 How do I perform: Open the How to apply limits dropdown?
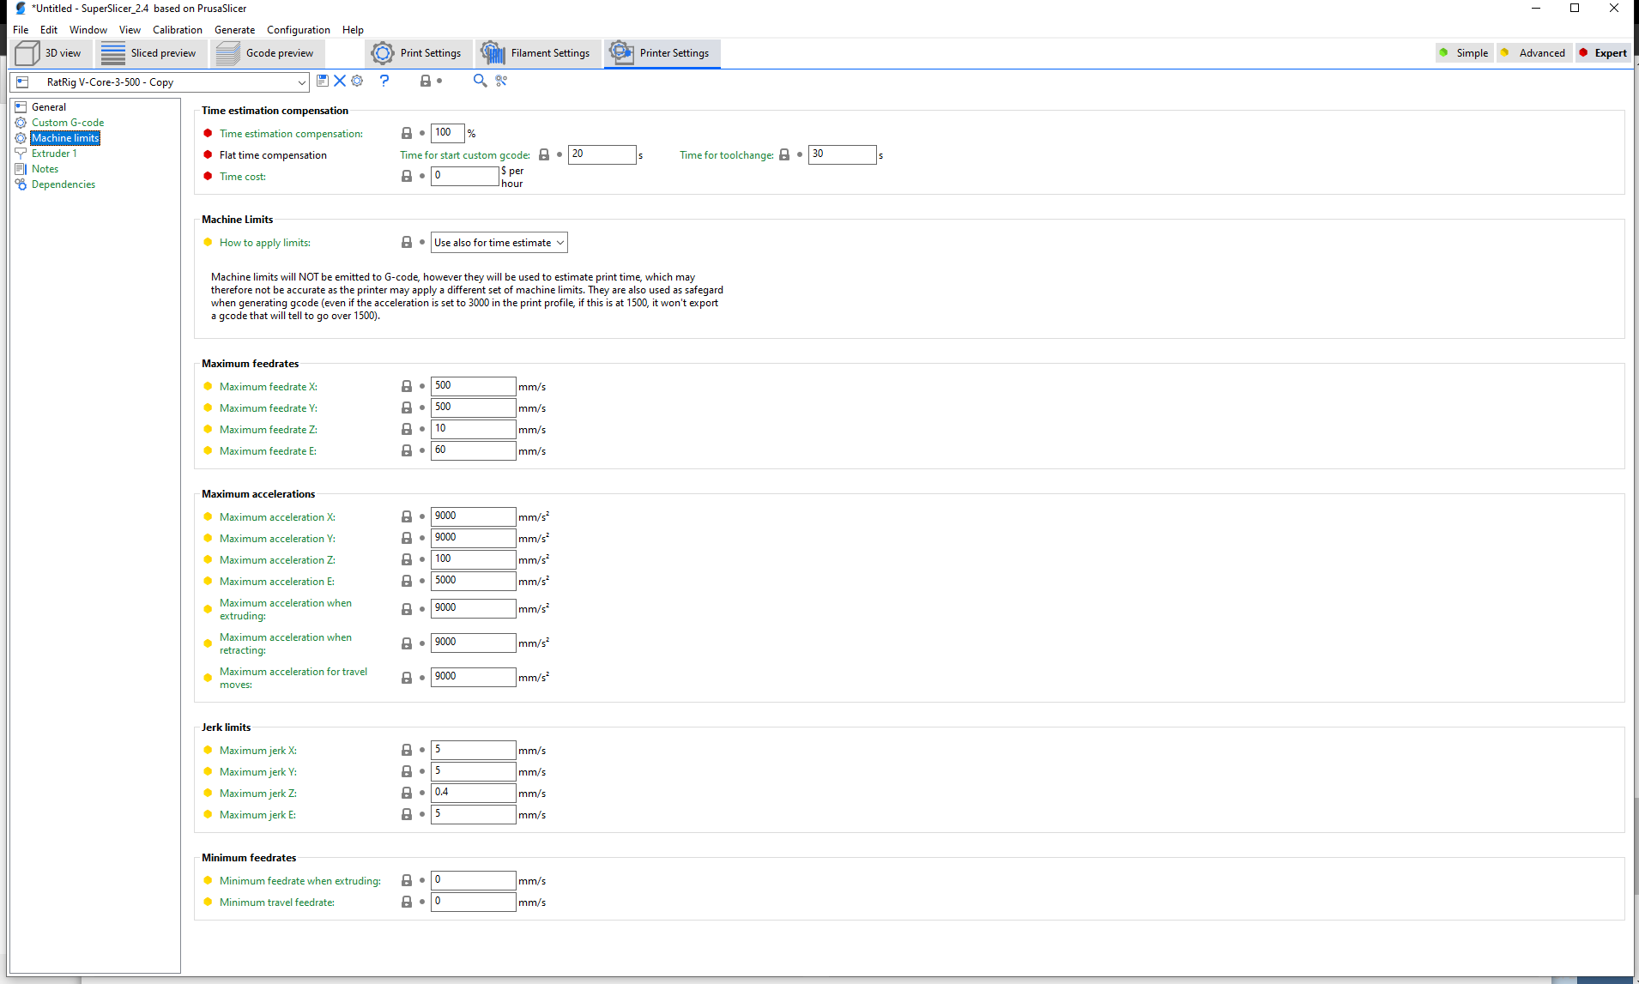pos(499,243)
